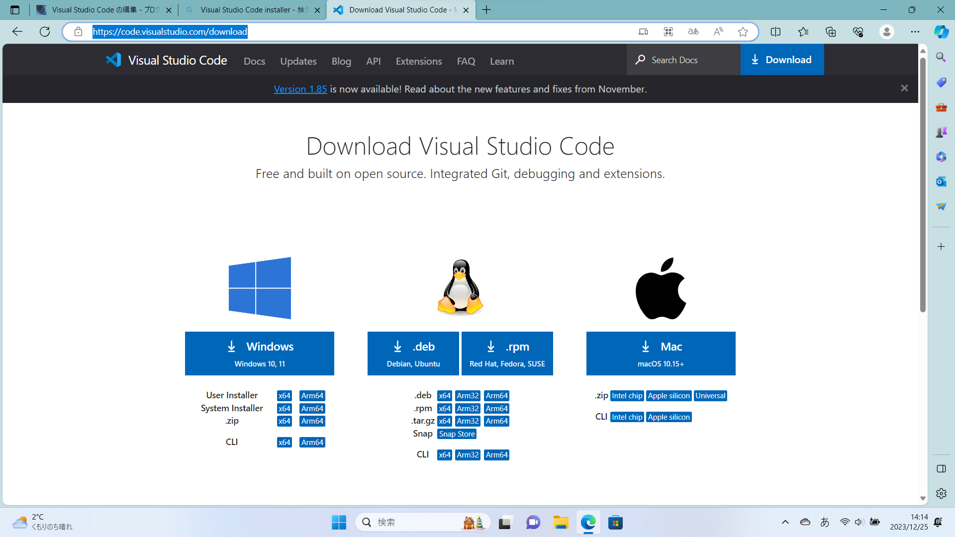The height and width of the screenshot is (537, 955).
Task: Open Teams chat icon on taskbar
Action: point(533,522)
